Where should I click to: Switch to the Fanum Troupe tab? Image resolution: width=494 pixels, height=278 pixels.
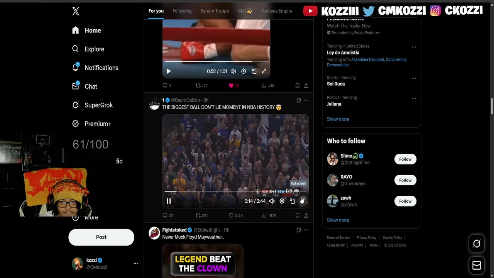coord(215,11)
